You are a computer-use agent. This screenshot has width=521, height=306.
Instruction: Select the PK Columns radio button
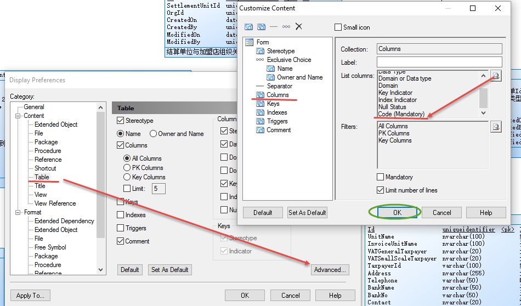[x=127, y=168]
